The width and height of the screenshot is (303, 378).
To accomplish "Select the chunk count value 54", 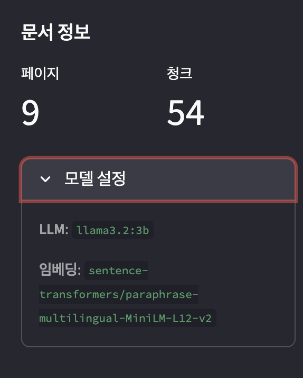I will click(185, 112).
